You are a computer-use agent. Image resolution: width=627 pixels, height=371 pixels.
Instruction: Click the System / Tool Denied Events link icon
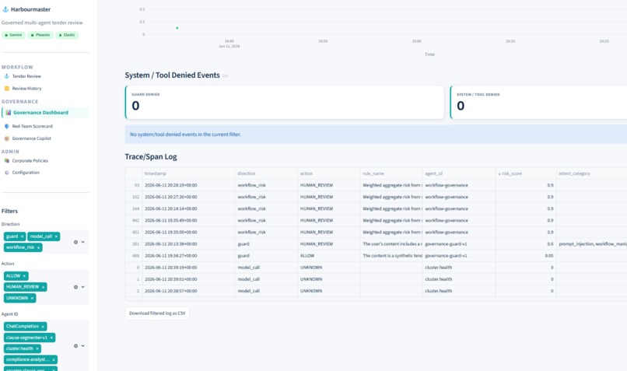tap(225, 75)
